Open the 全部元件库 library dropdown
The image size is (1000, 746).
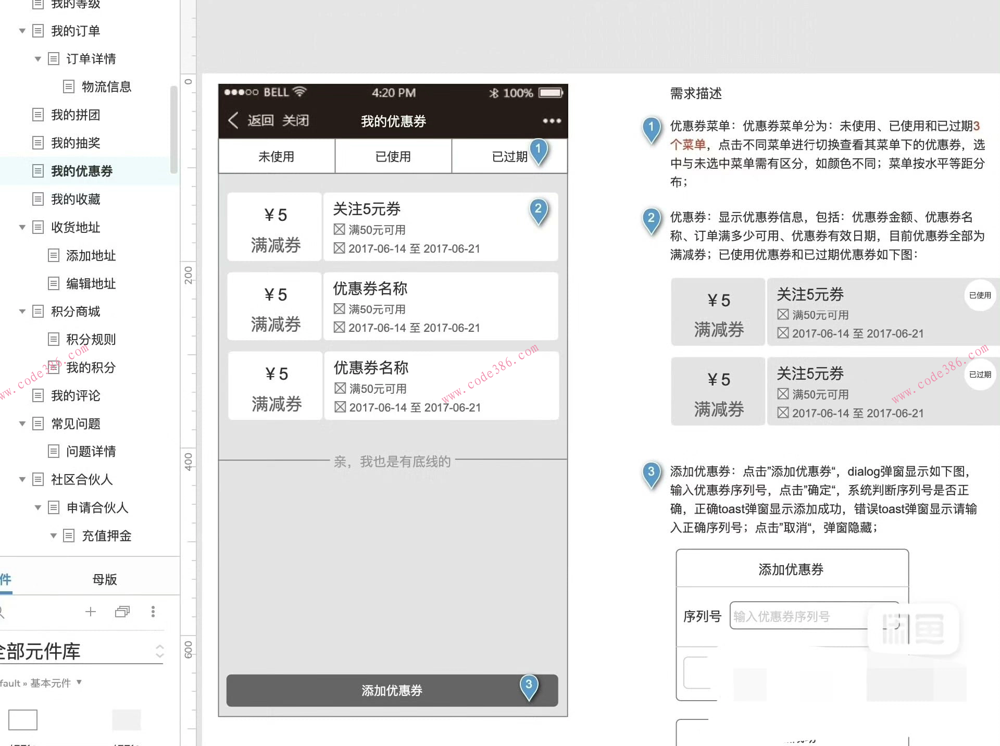pyautogui.click(x=159, y=651)
